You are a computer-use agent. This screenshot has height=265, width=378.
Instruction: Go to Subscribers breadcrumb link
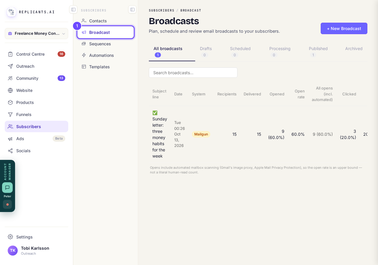pyautogui.click(x=162, y=10)
